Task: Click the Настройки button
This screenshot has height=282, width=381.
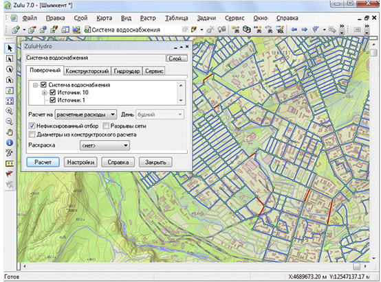Action: [x=80, y=162]
